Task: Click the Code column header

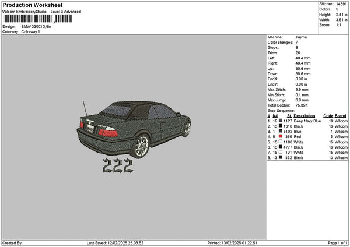Action: point(328,116)
